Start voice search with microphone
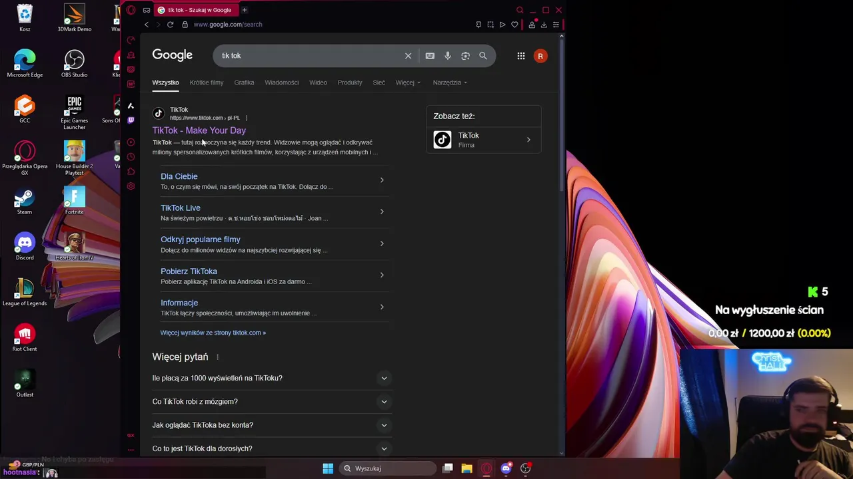The width and height of the screenshot is (853, 479). click(448, 56)
